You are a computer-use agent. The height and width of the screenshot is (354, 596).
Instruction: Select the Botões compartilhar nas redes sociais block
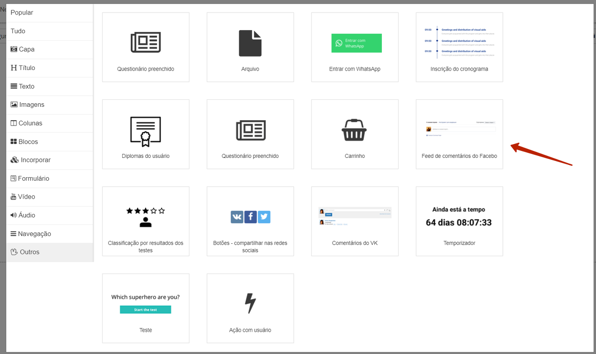(x=250, y=221)
